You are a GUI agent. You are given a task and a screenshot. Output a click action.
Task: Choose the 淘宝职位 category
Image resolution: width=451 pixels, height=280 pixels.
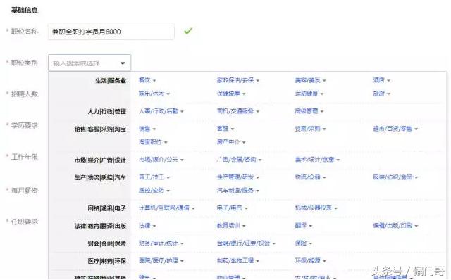[153, 142]
